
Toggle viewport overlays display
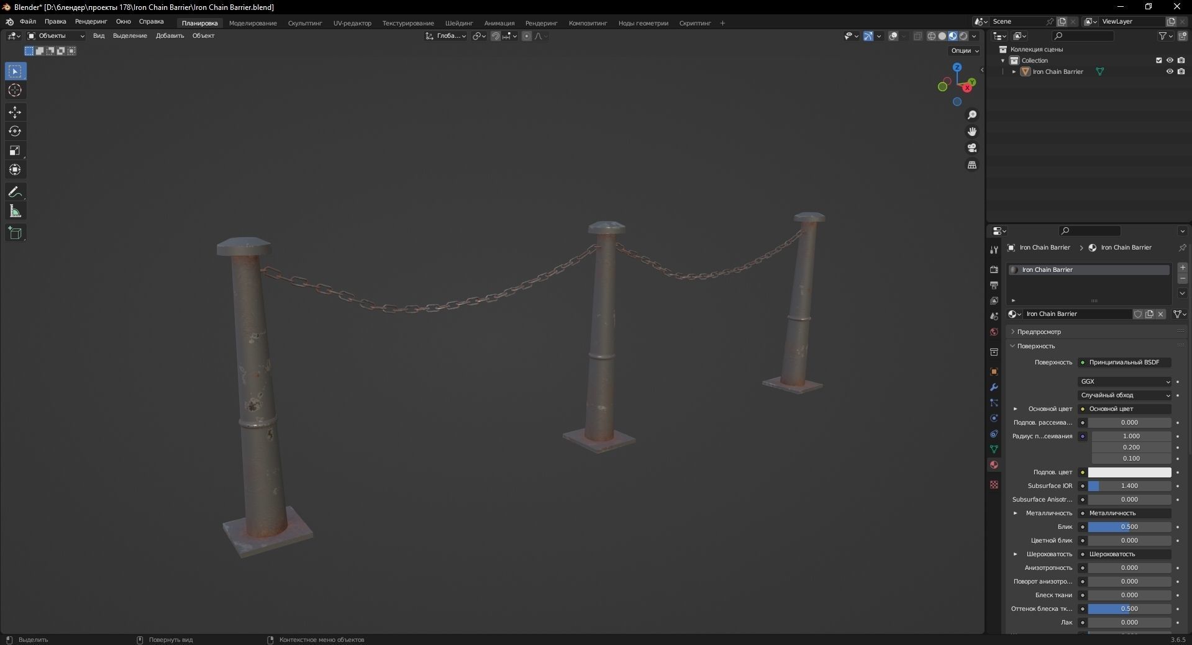click(x=893, y=36)
